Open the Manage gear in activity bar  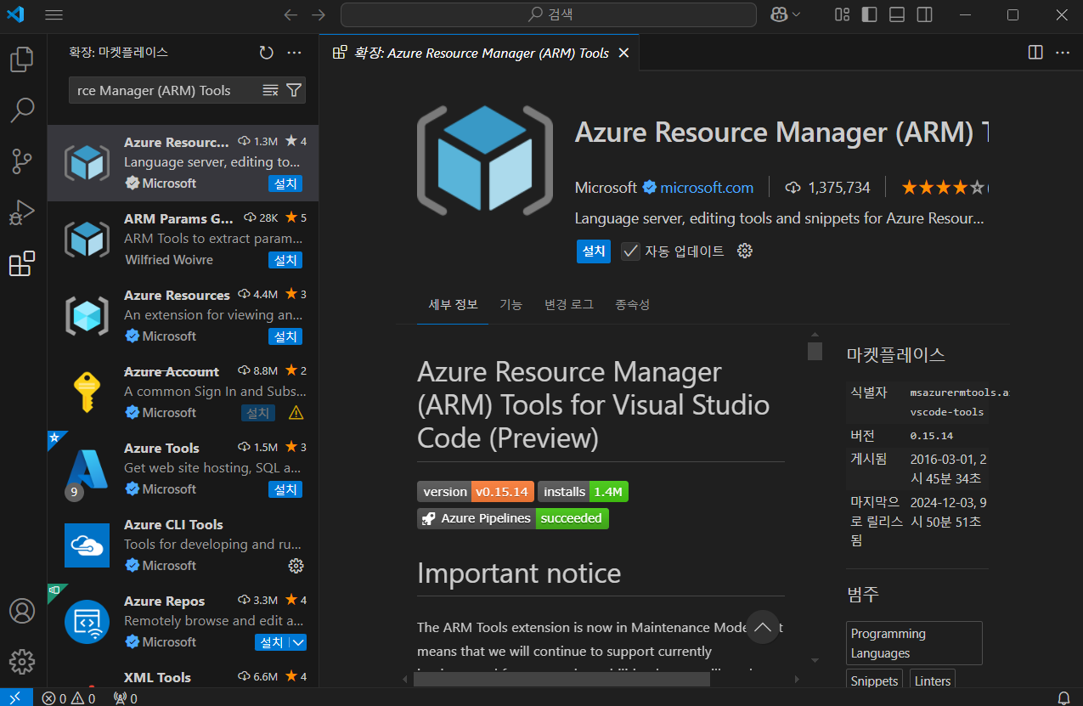22,662
